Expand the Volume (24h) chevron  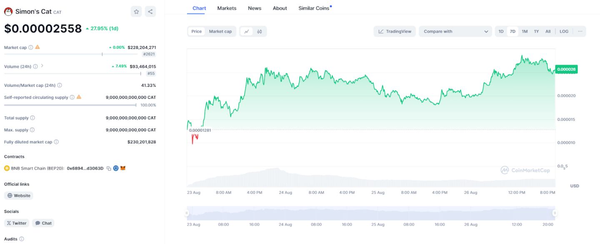[42, 66]
